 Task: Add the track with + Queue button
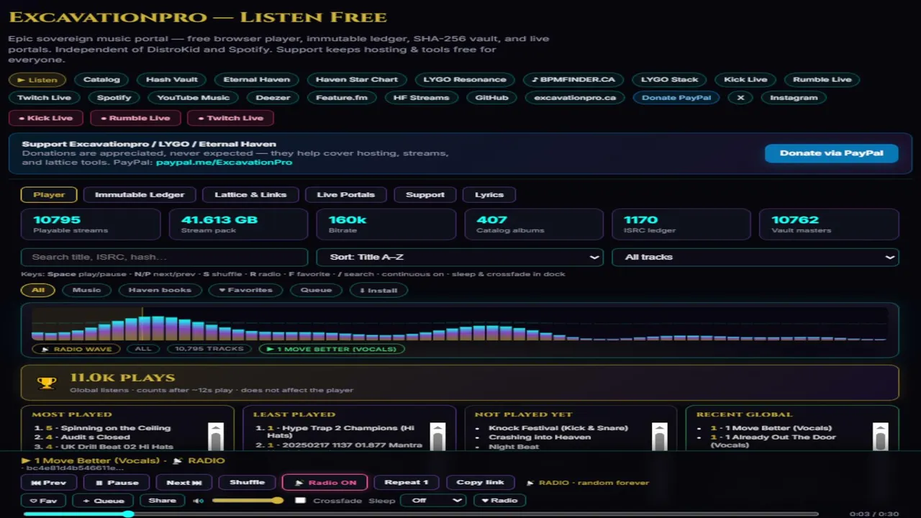pyautogui.click(x=104, y=501)
